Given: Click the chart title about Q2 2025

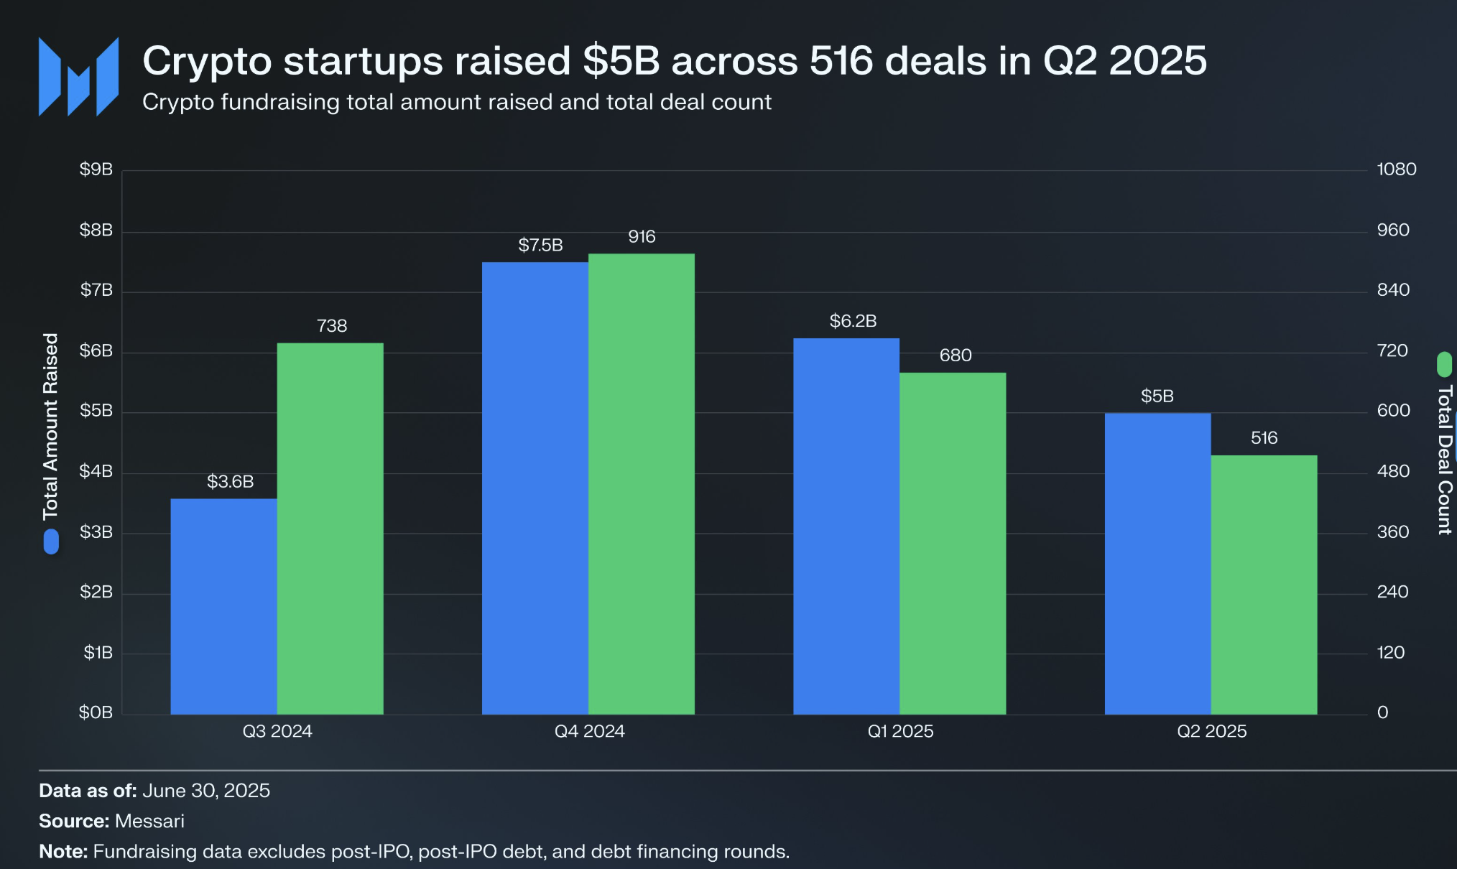Looking at the screenshot, I should click(674, 60).
